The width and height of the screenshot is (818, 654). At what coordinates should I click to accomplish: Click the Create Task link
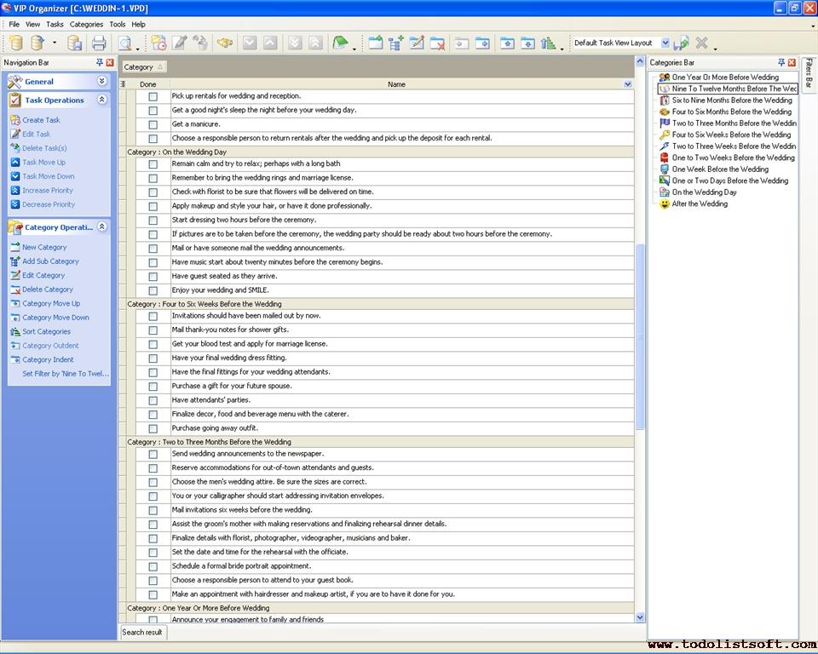point(41,120)
